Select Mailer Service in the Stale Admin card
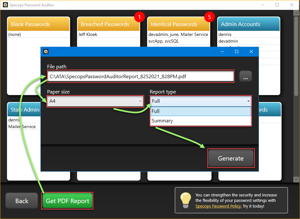The image size is (300, 219). 24,127
